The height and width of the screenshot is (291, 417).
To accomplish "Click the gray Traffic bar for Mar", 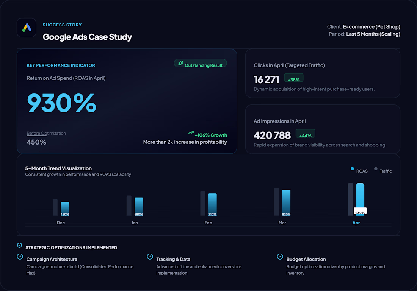I will pos(277,202).
